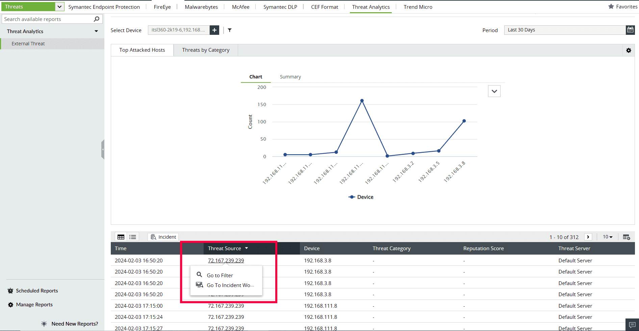Click the search magnifier in reports sidebar
The image size is (639, 331).
(97, 19)
